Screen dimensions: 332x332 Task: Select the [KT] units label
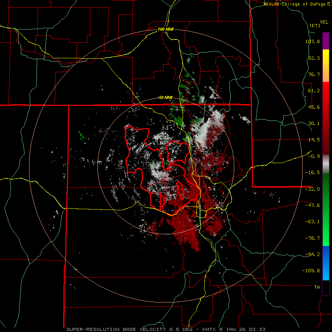315,25
